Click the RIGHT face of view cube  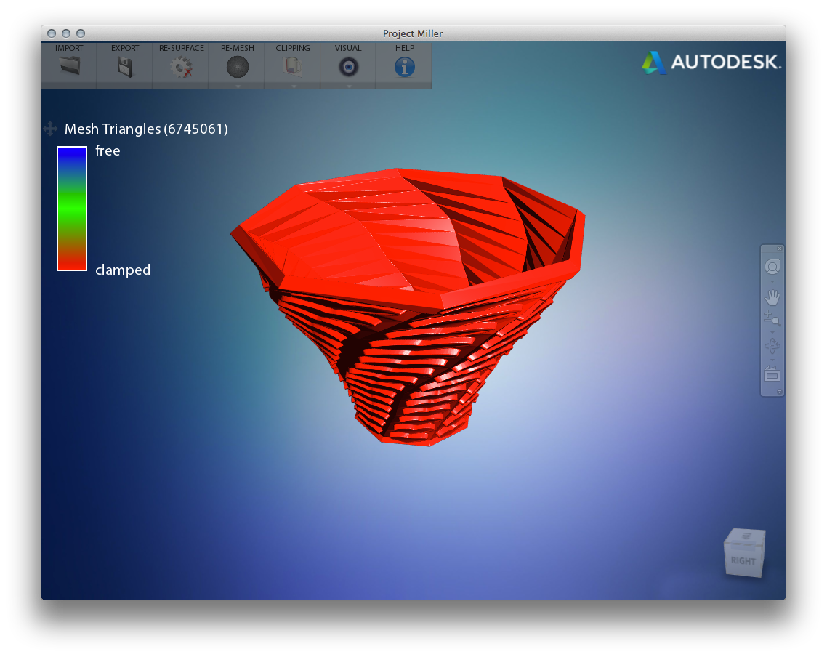point(743,560)
